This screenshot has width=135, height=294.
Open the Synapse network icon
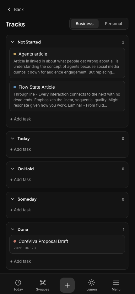[43, 283]
